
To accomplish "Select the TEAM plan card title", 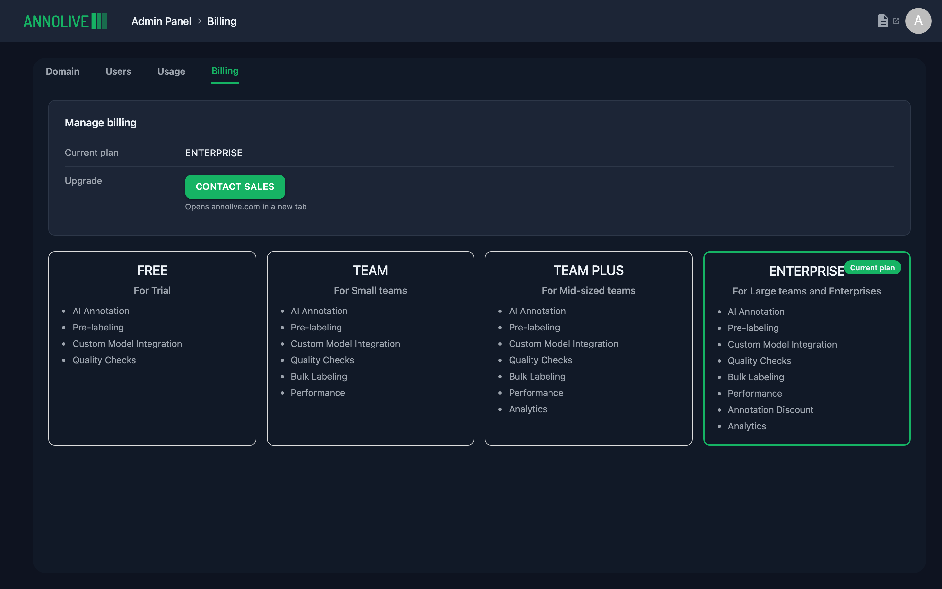I will tap(371, 270).
